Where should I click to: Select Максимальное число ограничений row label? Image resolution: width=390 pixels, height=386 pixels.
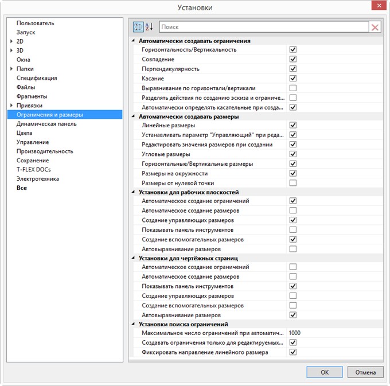[213, 333]
